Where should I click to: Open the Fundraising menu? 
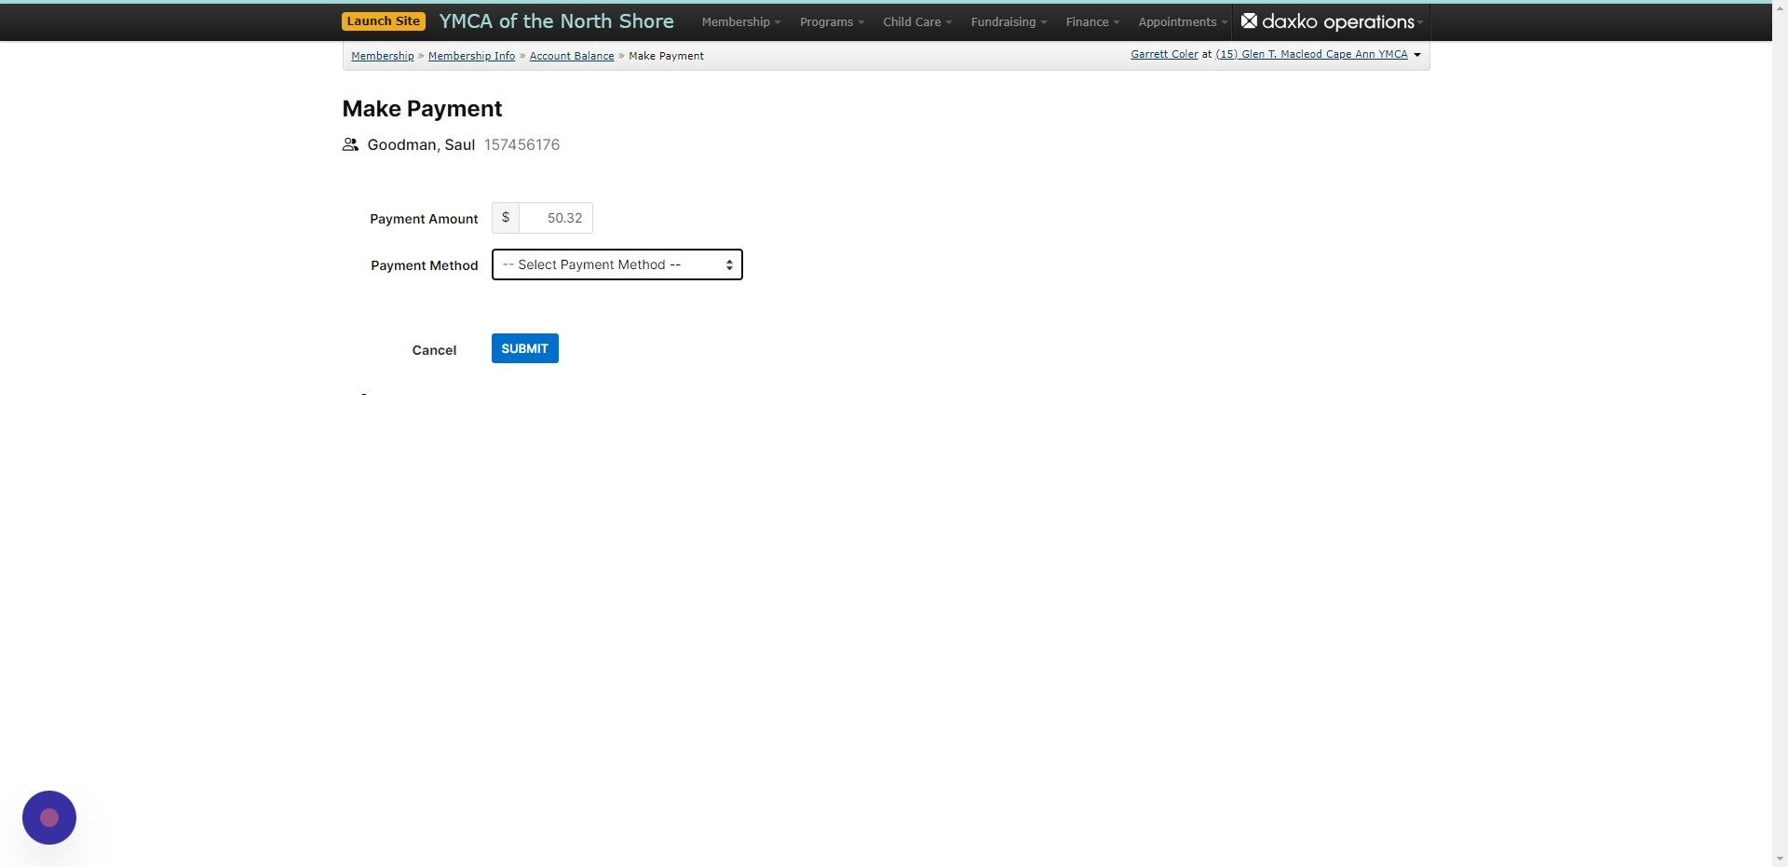coord(1009,21)
